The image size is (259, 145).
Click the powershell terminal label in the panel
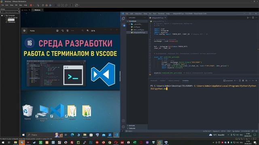click(x=228, y=81)
